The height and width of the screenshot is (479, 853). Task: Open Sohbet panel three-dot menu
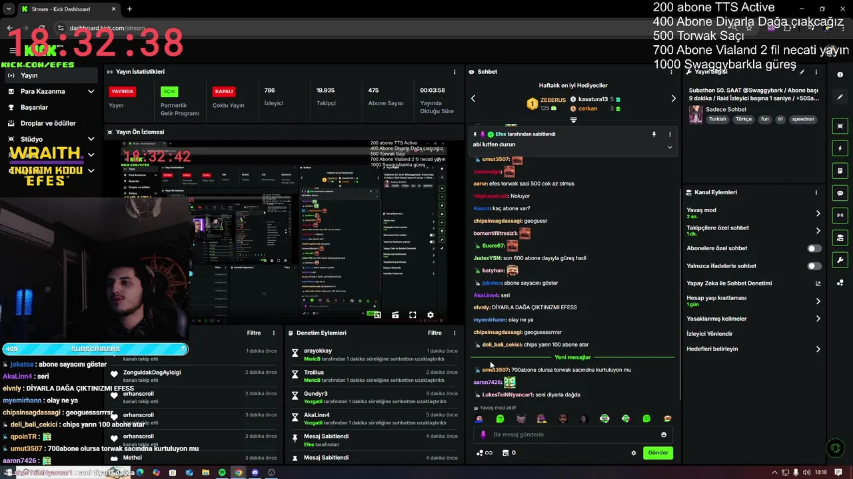click(x=672, y=72)
